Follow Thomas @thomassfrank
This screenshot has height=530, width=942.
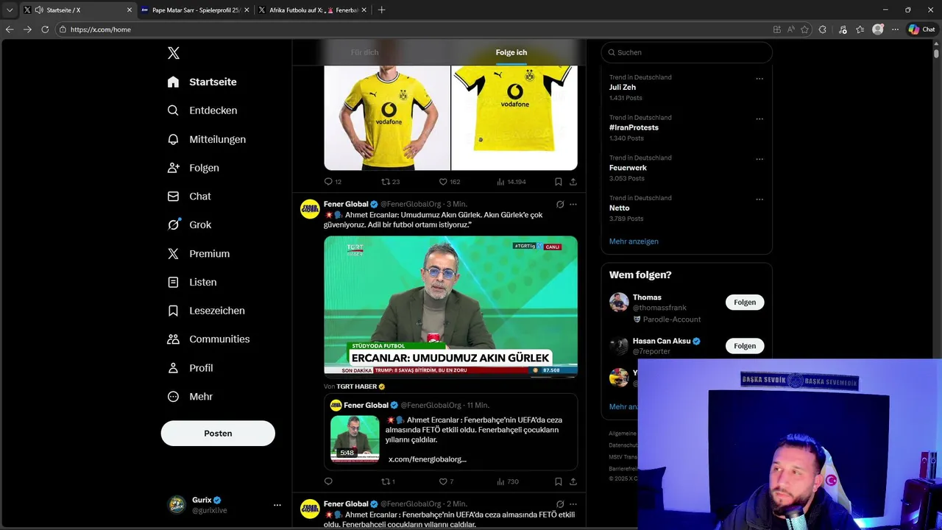pos(745,303)
